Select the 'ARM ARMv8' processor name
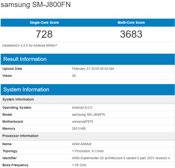The width and height of the screenshot is (175, 168). 82,144
